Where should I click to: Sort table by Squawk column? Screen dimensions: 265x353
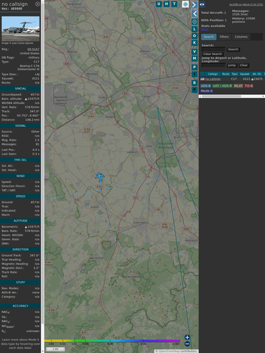tap(245, 74)
